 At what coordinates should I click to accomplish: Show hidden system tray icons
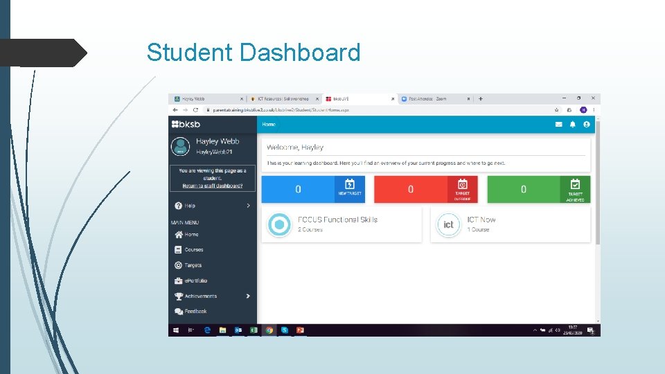535,330
